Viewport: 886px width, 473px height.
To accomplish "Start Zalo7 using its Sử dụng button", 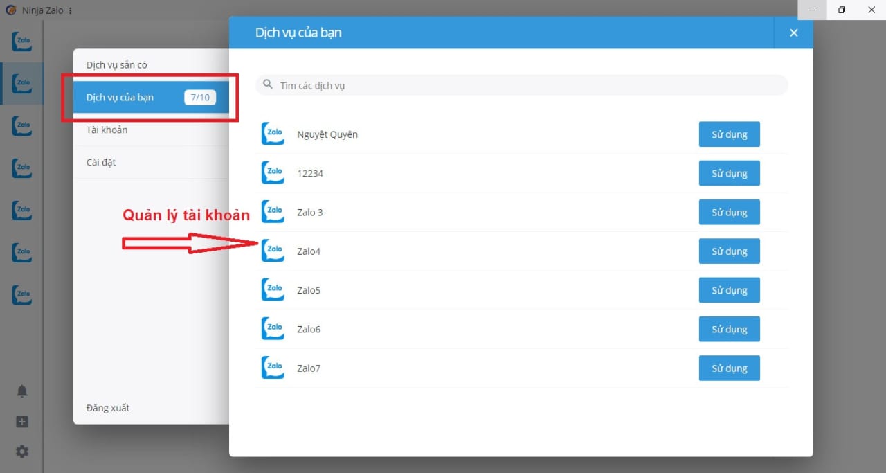I will (730, 368).
